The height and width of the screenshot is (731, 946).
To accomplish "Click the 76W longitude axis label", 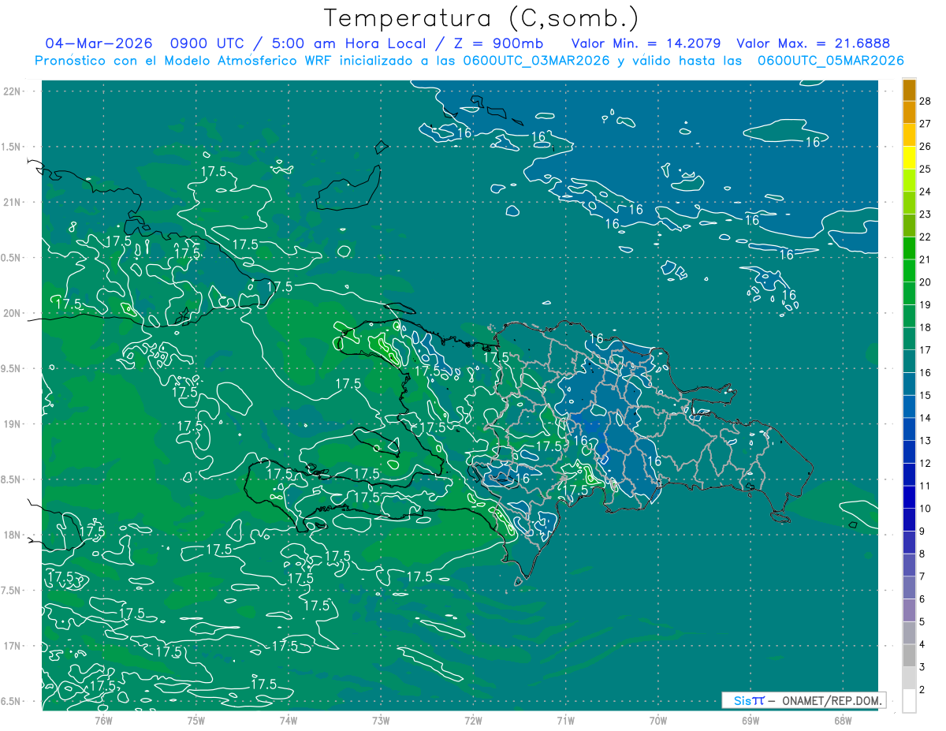I will 103,721.
